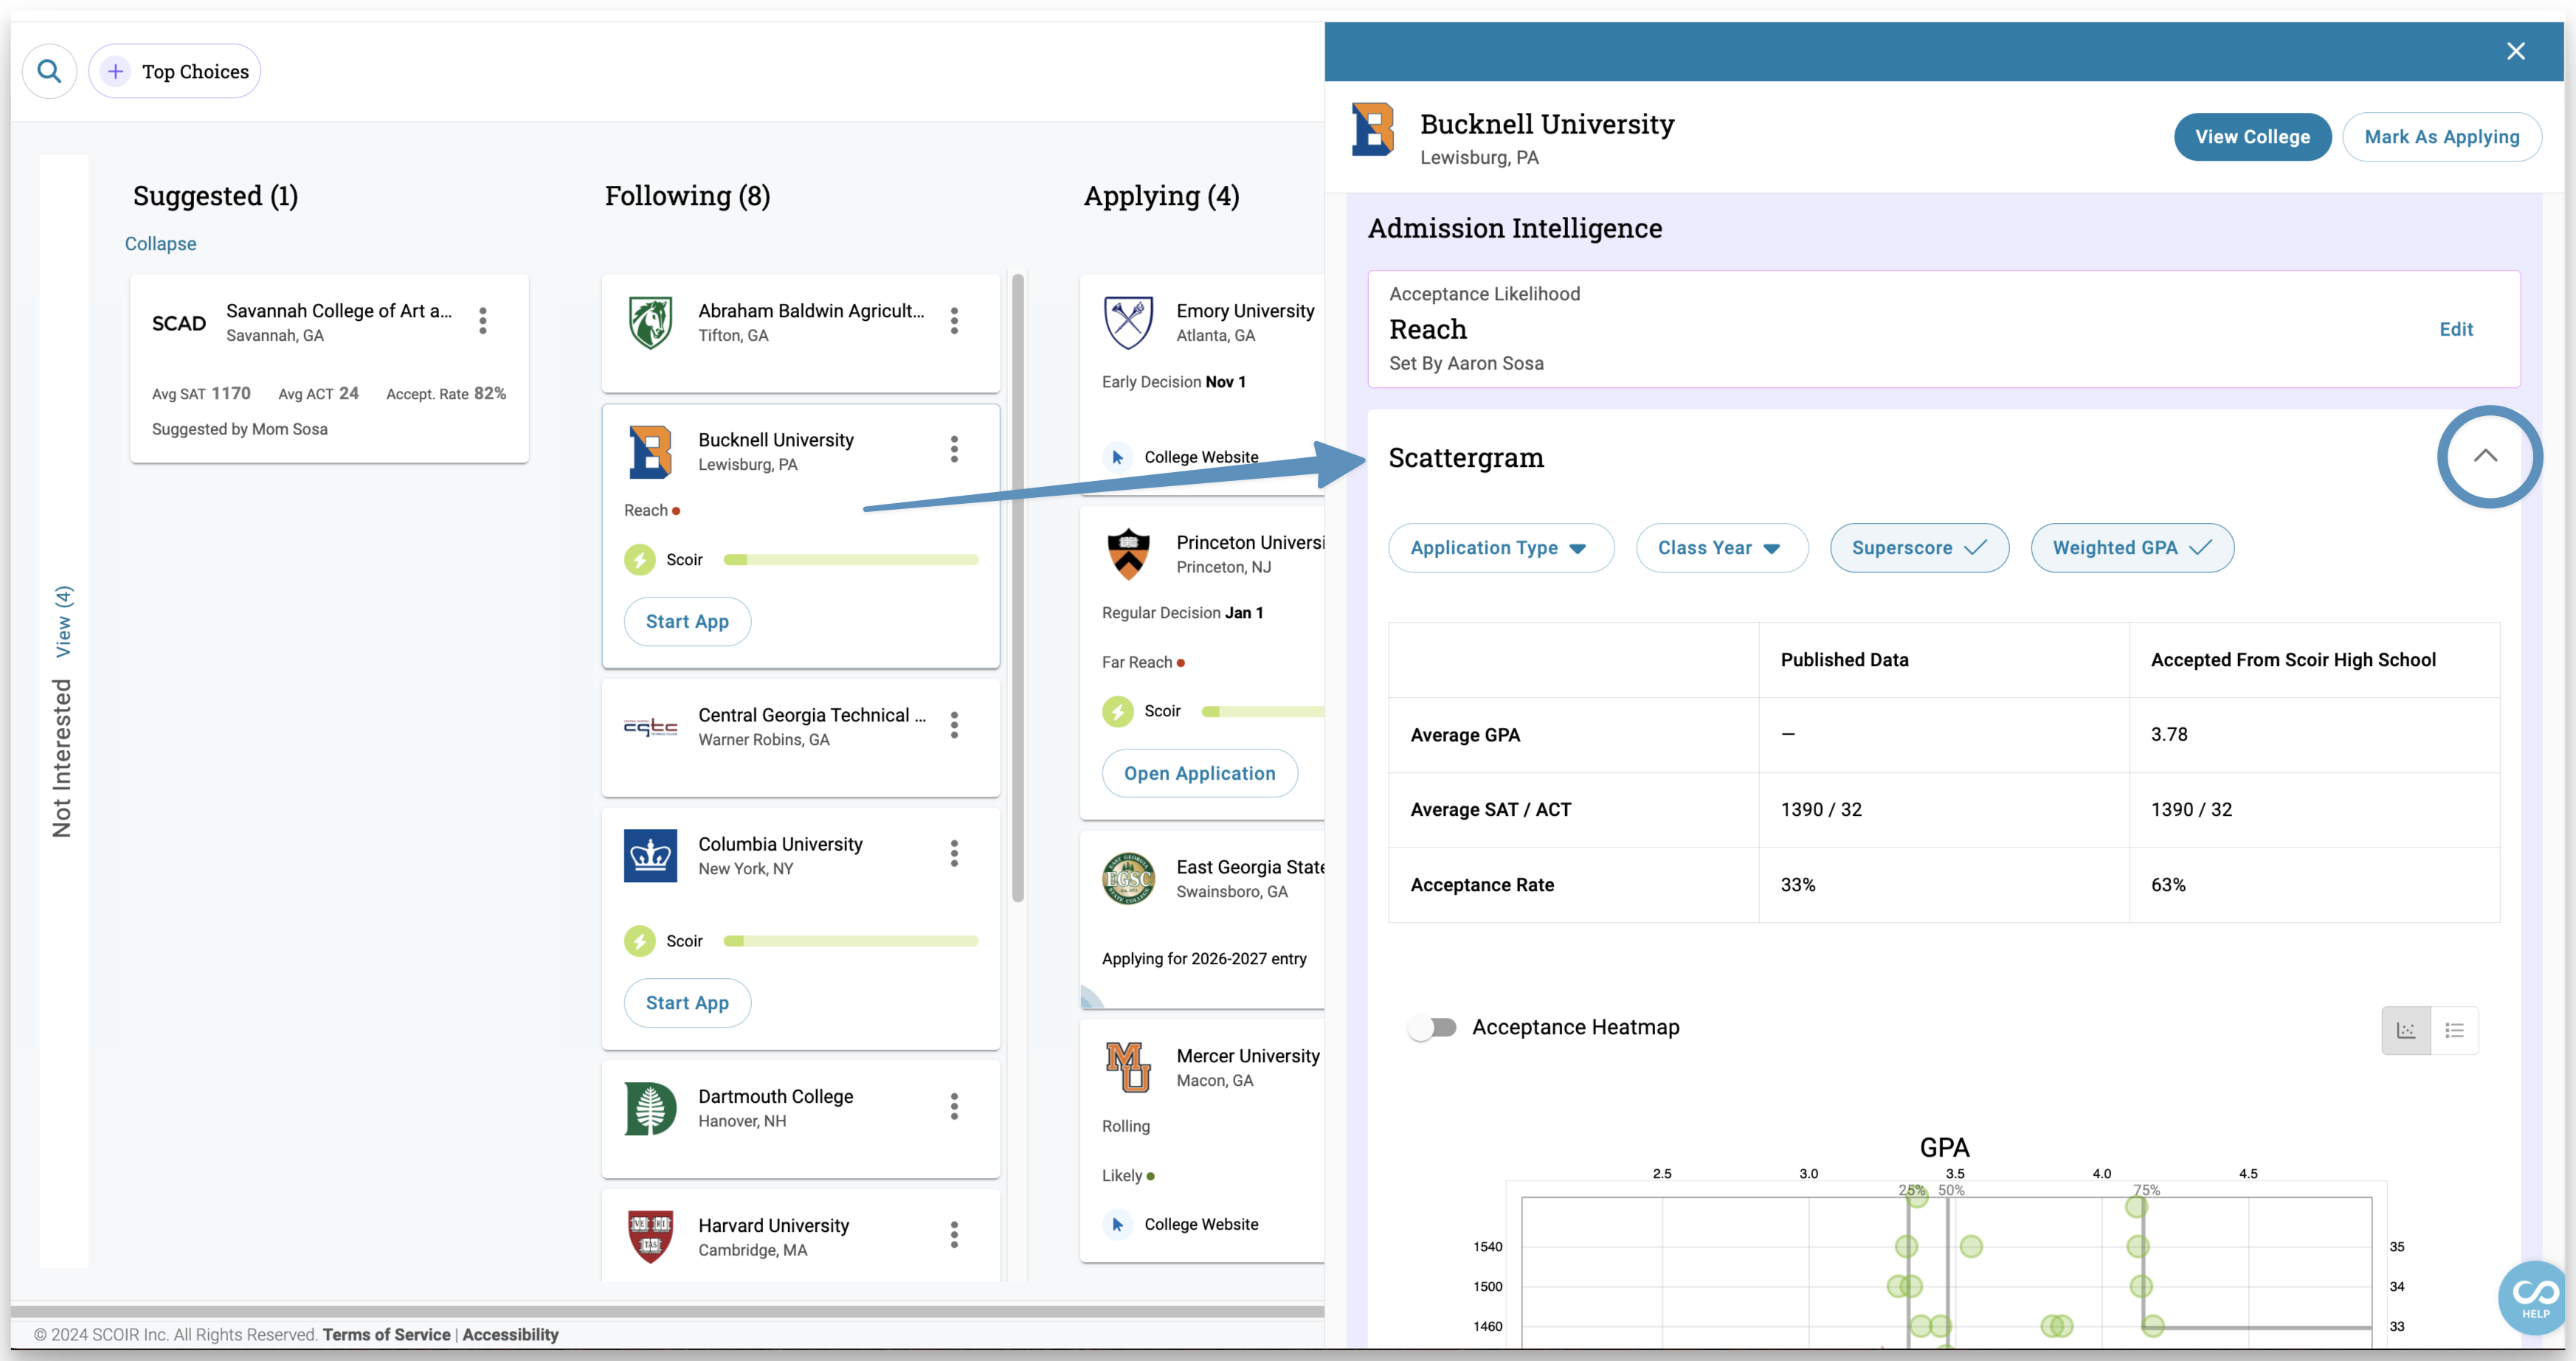Click the Bucknell logo in the Following card
2576x1361 pixels.
[650, 452]
